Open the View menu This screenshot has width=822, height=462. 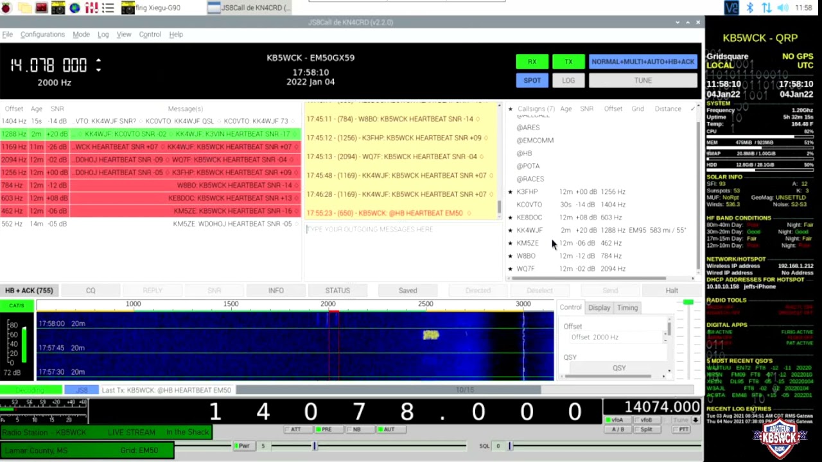coord(124,34)
